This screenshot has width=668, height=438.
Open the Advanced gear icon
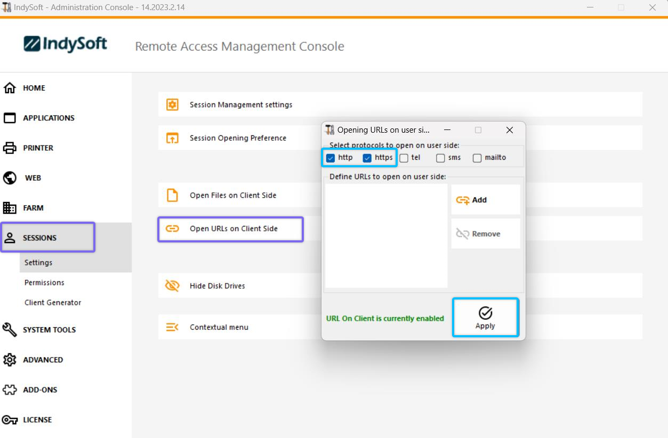[10, 360]
